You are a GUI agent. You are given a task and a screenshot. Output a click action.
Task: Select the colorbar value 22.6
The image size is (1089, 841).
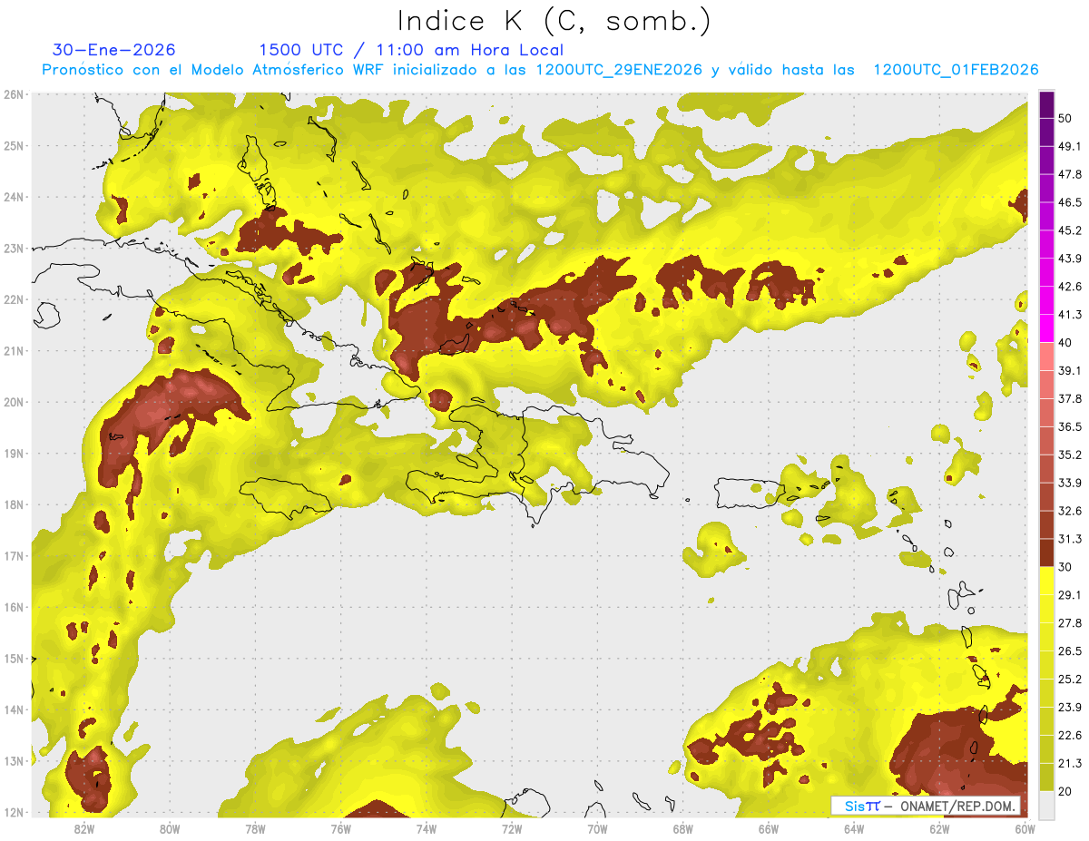tap(1070, 735)
